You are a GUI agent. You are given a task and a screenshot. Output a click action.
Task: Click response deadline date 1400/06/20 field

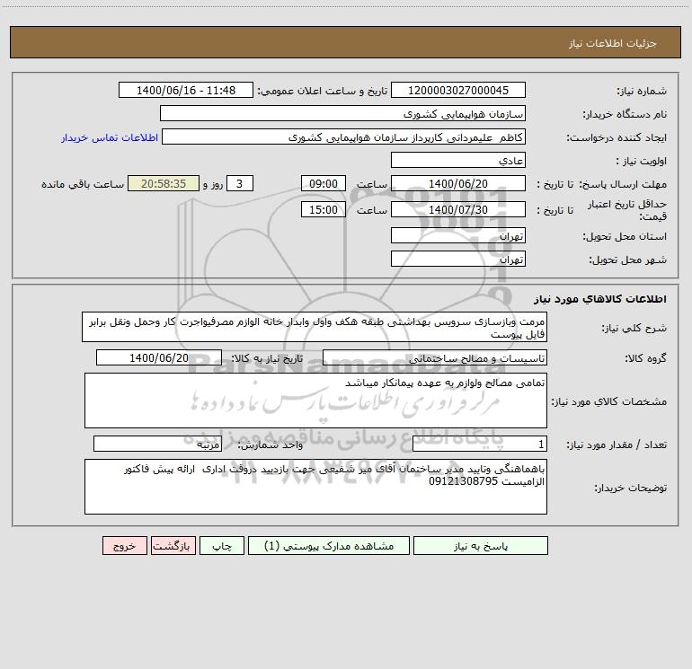[x=458, y=183]
